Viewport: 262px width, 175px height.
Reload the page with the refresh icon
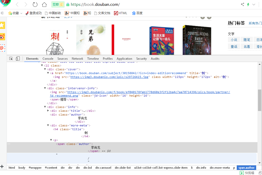35,5
